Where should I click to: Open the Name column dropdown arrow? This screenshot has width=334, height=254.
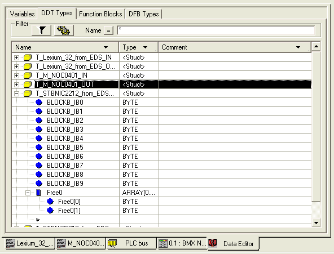click(x=106, y=47)
